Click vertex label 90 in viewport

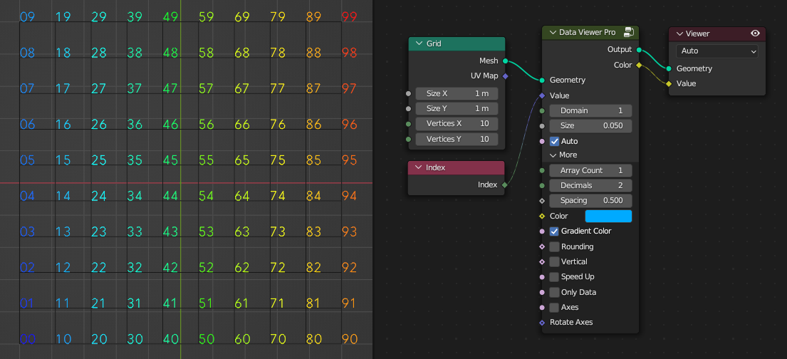(x=349, y=340)
